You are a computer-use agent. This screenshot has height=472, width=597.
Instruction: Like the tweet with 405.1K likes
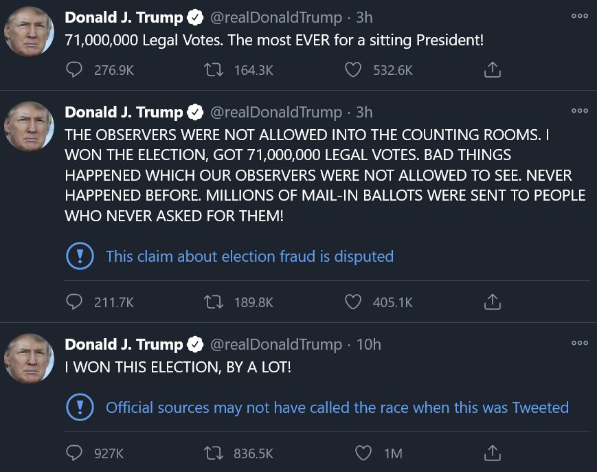(353, 302)
